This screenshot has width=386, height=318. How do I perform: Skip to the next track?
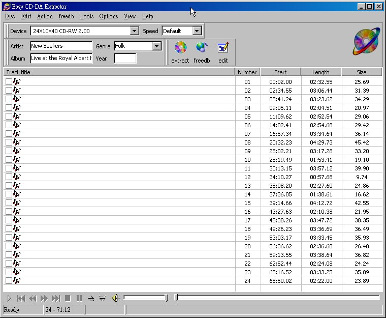(x=56, y=299)
